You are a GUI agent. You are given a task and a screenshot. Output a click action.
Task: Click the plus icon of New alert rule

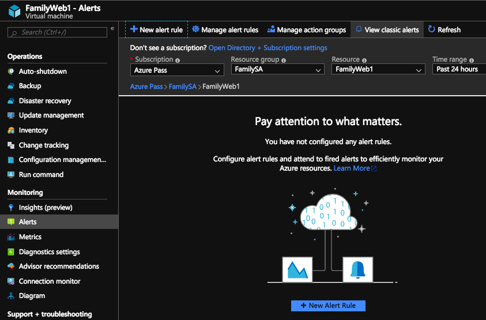coord(134,29)
